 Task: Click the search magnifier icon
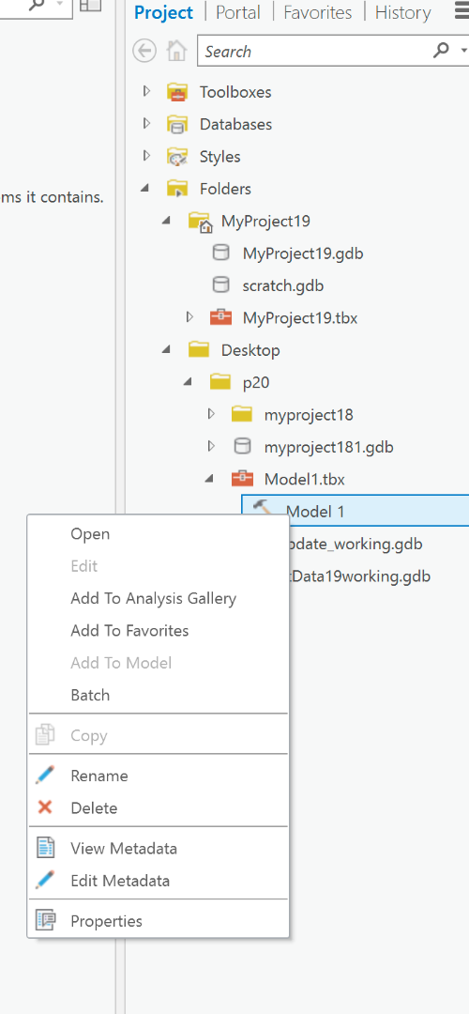pyautogui.click(x=441, y=51)
